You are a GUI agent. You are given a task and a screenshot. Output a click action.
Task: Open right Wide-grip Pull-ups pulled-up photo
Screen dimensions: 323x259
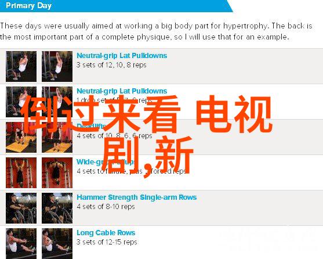[x=57, y=173]
